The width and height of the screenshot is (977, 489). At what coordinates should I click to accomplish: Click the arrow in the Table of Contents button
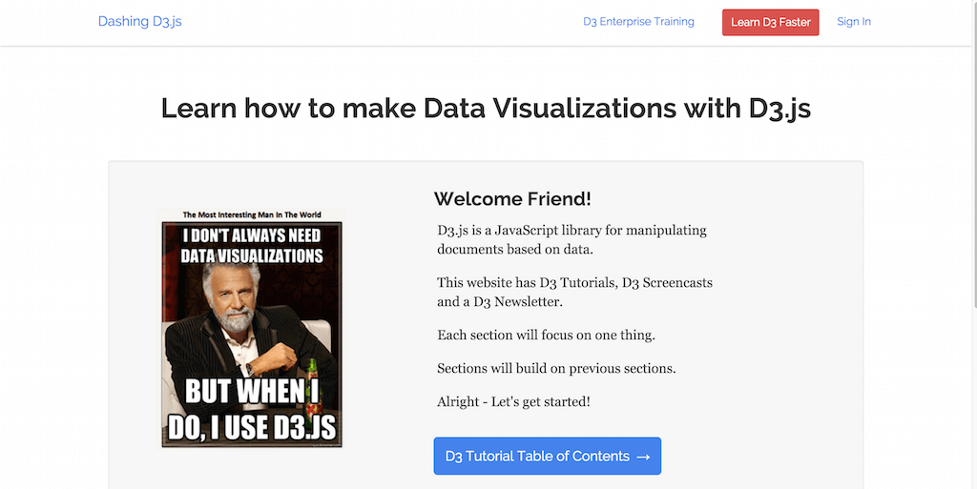click(643, 457)
